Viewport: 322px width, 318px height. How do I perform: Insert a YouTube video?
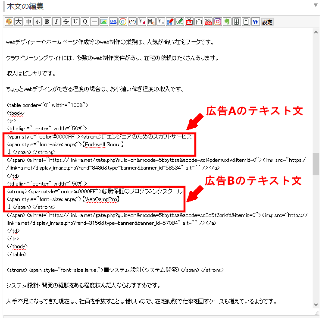[208, 22]
